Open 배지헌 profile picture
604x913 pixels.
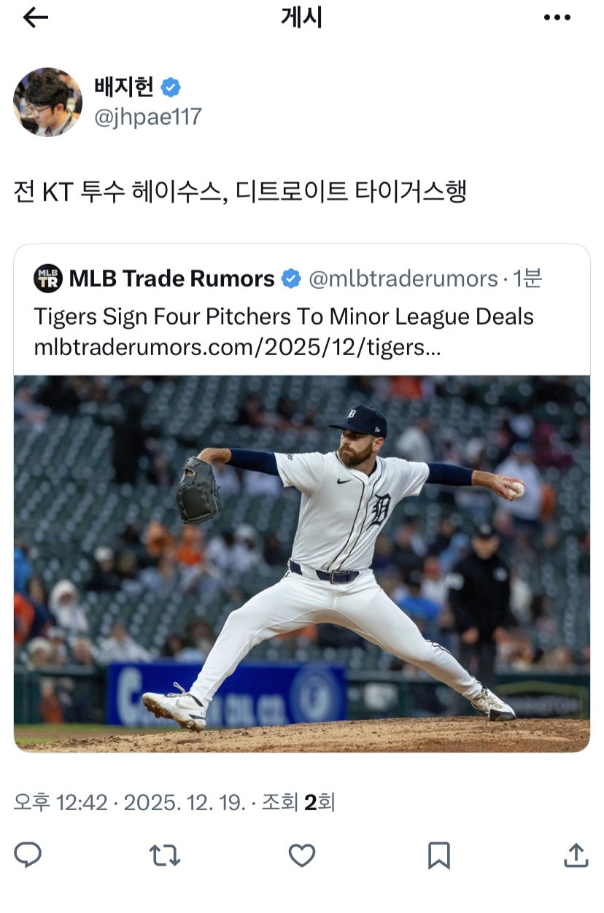pyautogui.click(x=47, y=102)
